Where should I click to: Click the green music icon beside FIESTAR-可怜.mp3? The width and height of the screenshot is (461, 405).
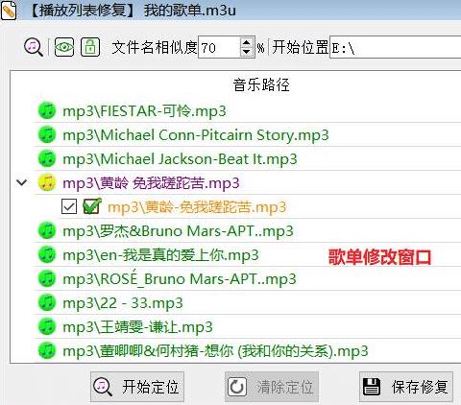(x=47, y=110)
